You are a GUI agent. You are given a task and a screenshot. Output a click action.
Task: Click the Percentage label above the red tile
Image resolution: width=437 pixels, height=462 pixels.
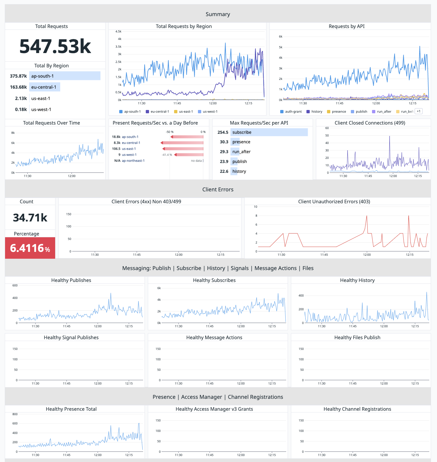(27, 234)
